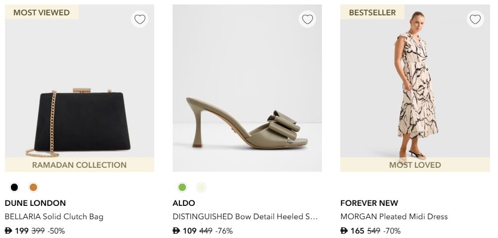This screenshot has height=238, width=498.
Task: Click the BESTSELLER badge on the dress
Action: pos(372,12)
